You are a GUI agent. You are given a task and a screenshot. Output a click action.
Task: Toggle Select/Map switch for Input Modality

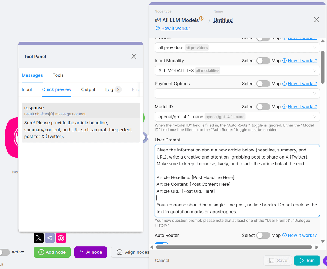click(263, 61)
